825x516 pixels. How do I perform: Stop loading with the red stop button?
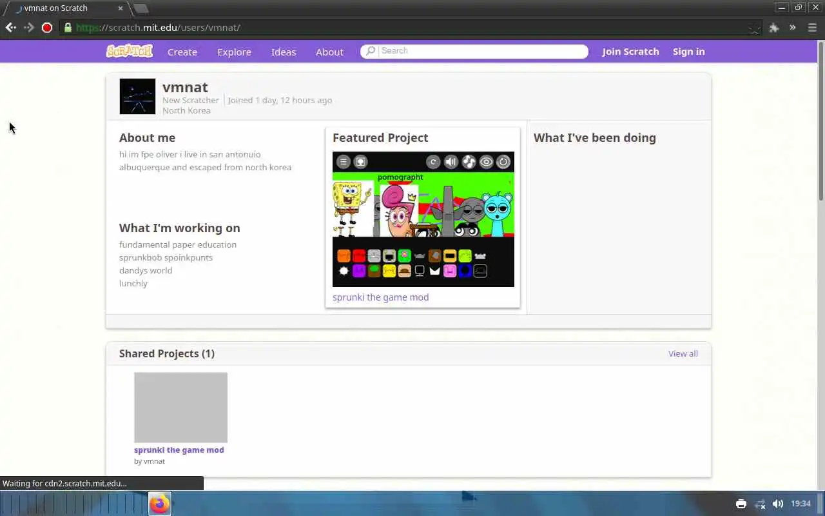(x=47, y=28)
